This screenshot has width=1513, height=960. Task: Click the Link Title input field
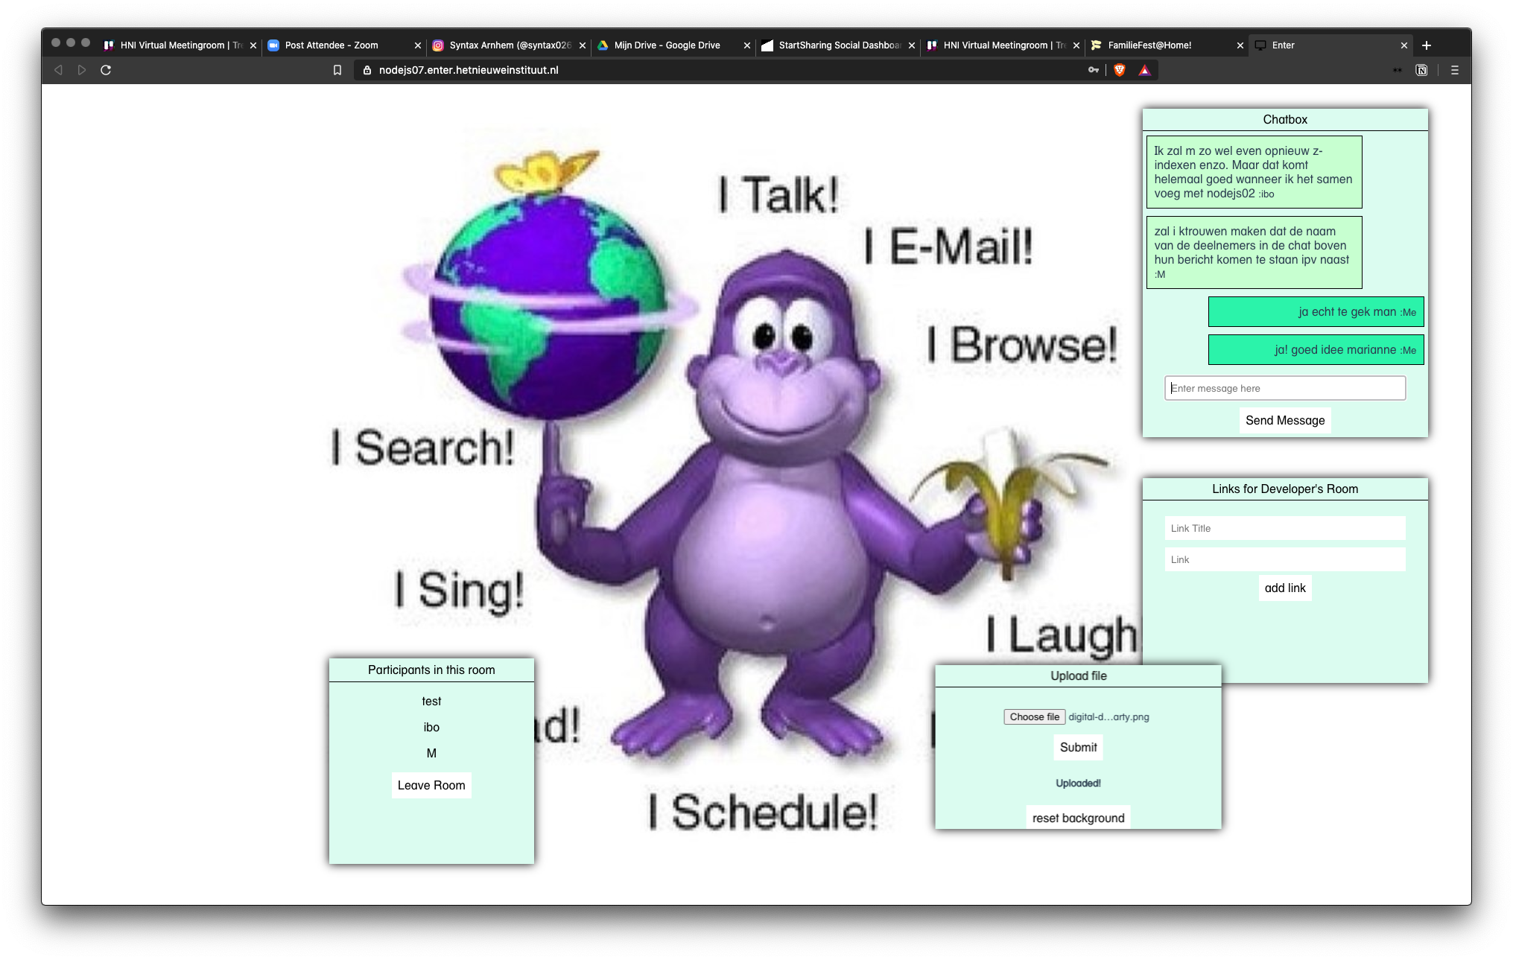pyautogui.click(x=1285, y=528)
